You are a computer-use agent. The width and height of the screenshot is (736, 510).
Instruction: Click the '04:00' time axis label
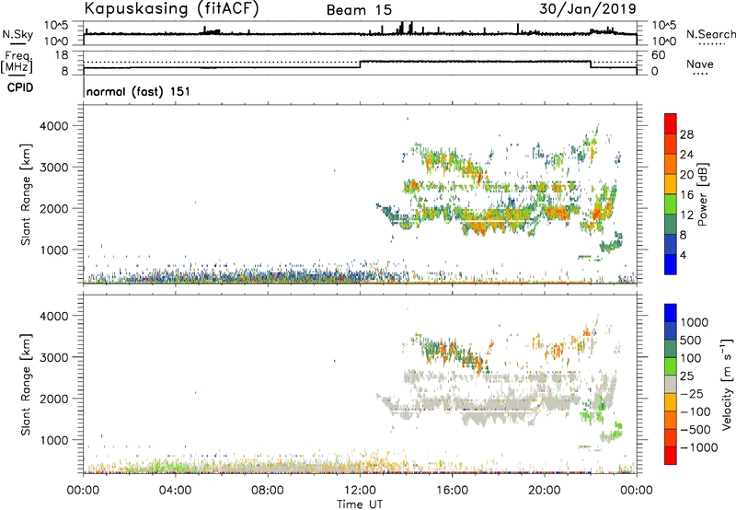tap(176, 491)
